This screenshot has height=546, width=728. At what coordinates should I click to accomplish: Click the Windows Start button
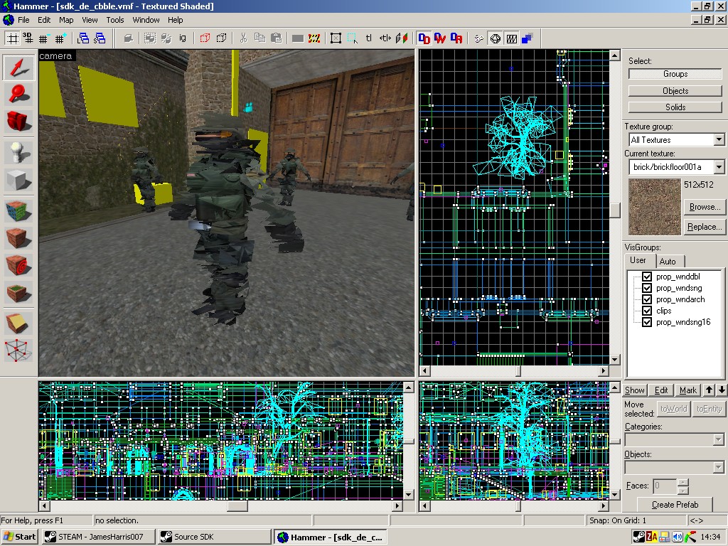[20, 537]
